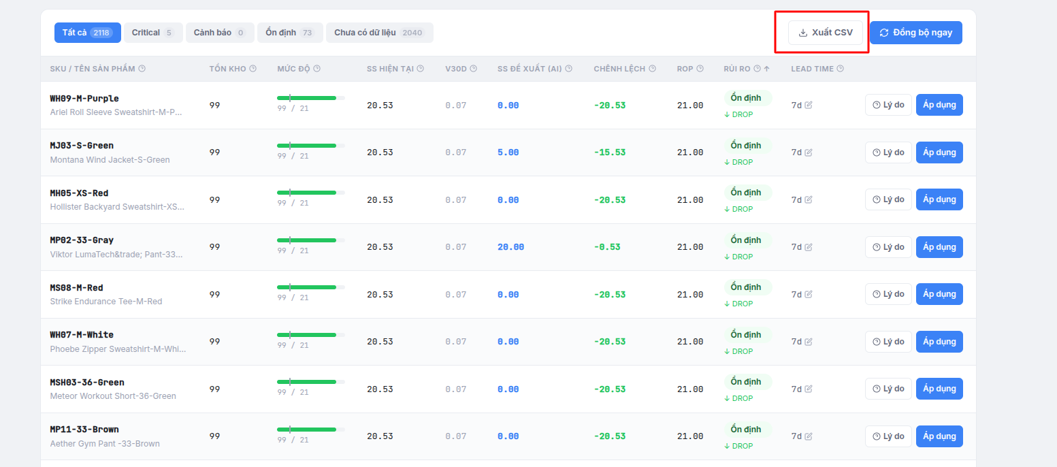Click Áp dụng for MJ03-S-Green row

(939, 152)
